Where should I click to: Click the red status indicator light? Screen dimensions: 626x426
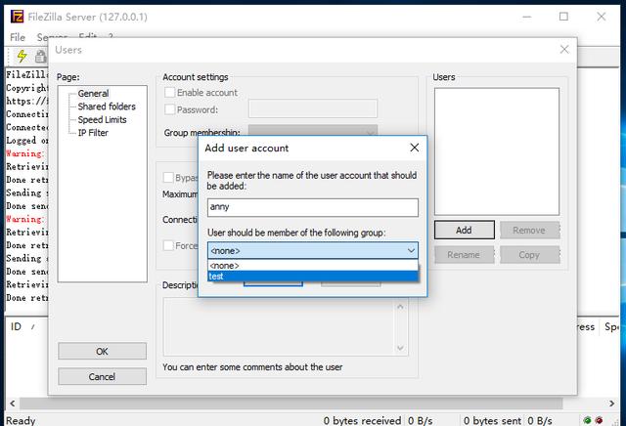pos(599,420)
